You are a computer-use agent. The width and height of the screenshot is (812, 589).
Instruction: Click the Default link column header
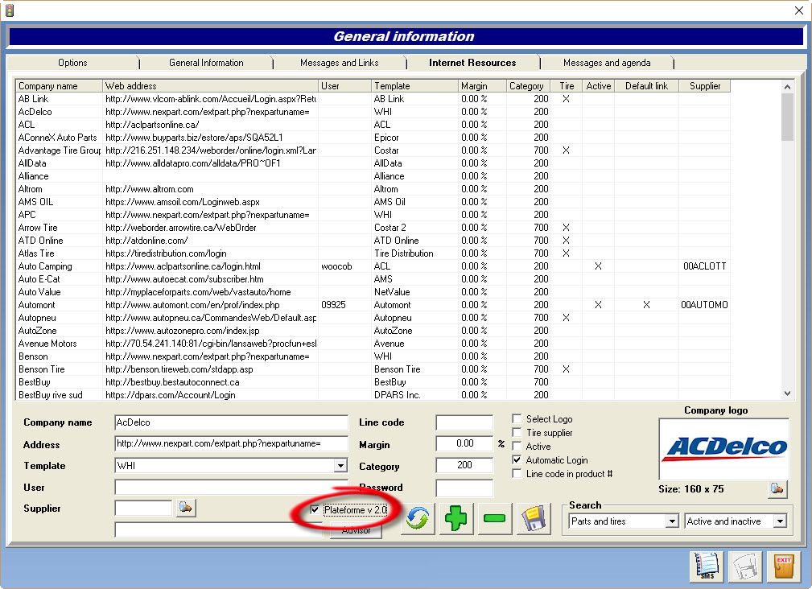[x=646, y=86]
